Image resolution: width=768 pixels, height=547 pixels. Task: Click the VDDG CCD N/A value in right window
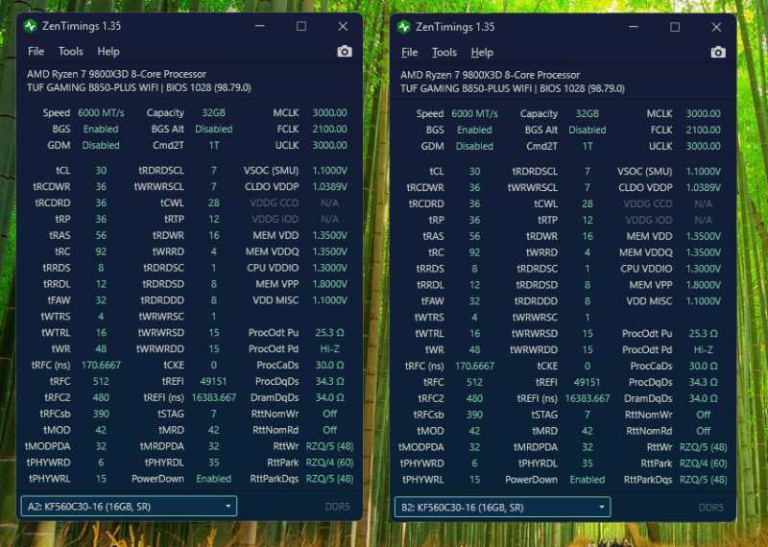[x=704, y=203]
